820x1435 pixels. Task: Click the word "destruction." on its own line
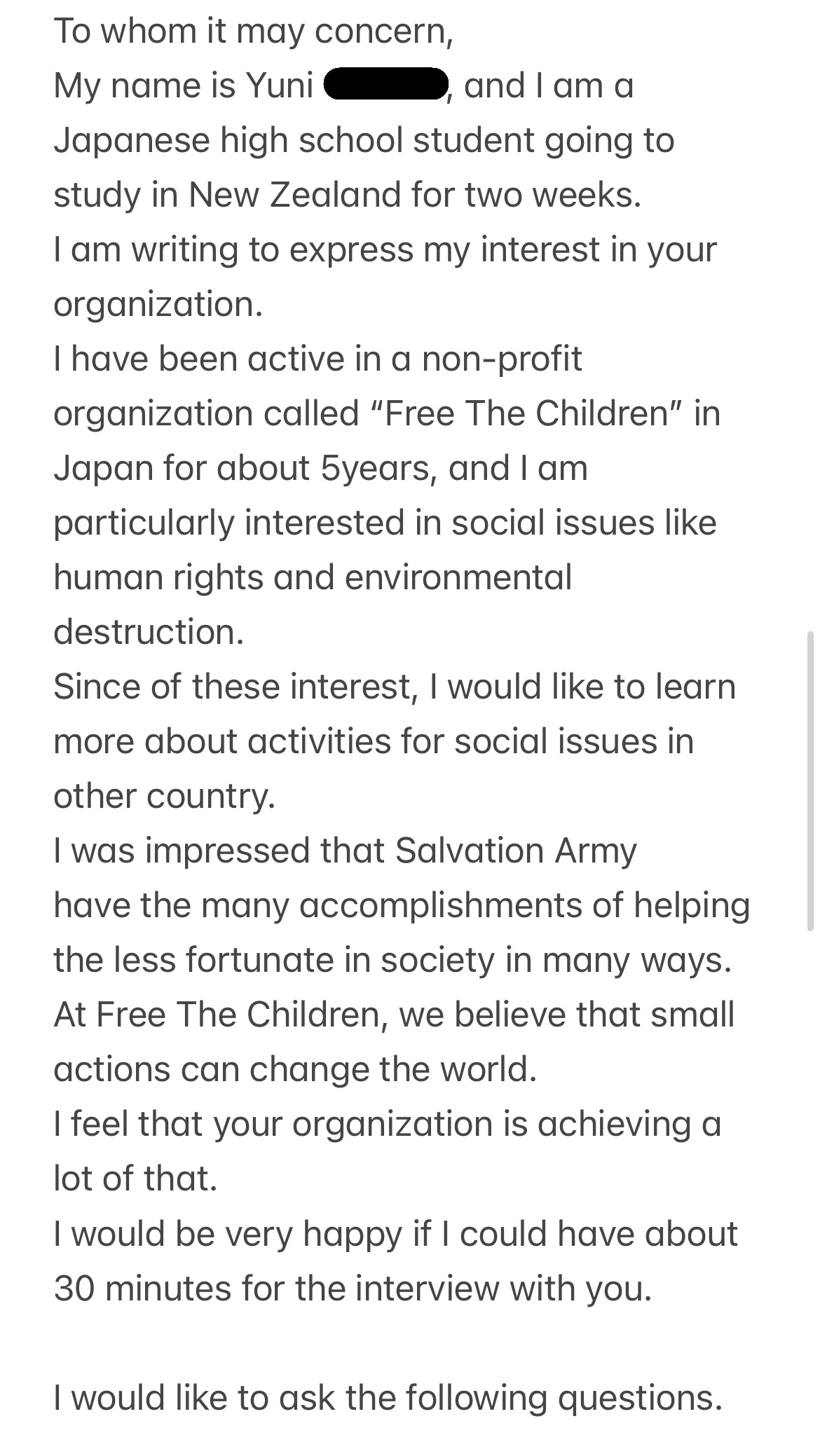pos(149,633)
